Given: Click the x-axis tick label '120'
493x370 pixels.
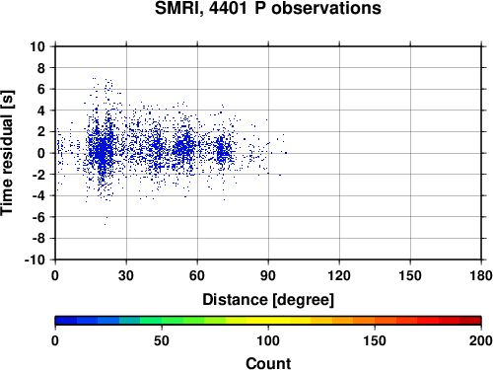Looking at the screenshot, I should [339, 275].
